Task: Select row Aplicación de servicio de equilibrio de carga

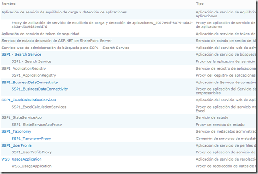Action: [x=129, y=14]
